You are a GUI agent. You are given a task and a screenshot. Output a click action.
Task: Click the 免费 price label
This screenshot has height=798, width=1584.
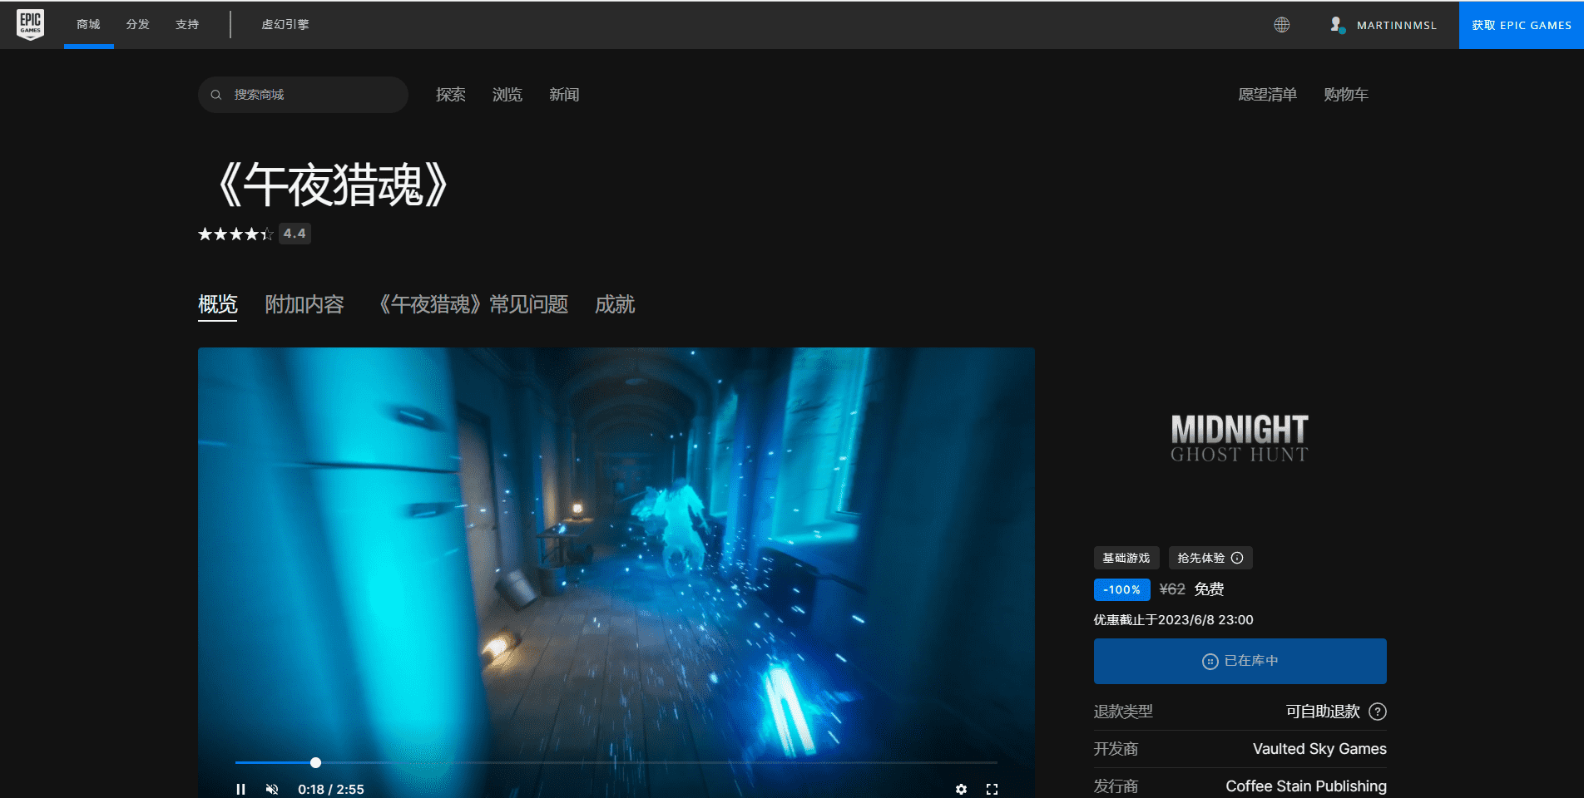[1210, 589]
